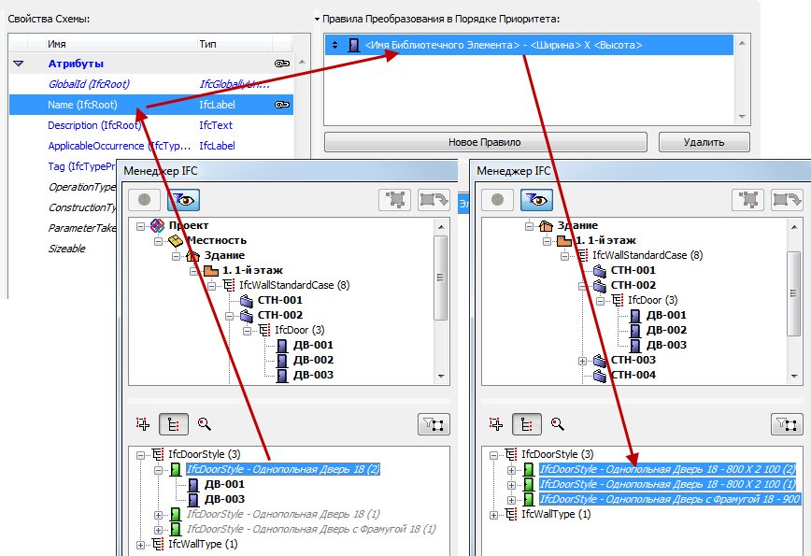The width and height of the screenshot is (811, 556).
Task: Select Description (IfcRoot) attribute row
Action: (x=151, y=125)
